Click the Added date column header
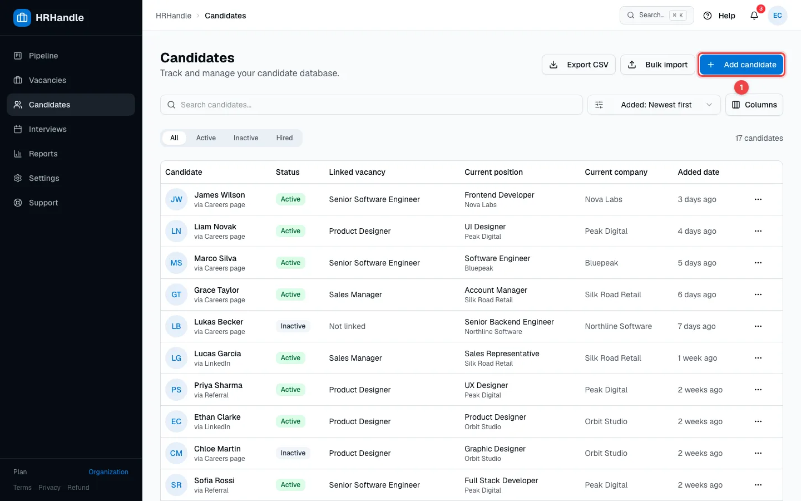Viewport: 801px width, 501px height. pos(698,172)
